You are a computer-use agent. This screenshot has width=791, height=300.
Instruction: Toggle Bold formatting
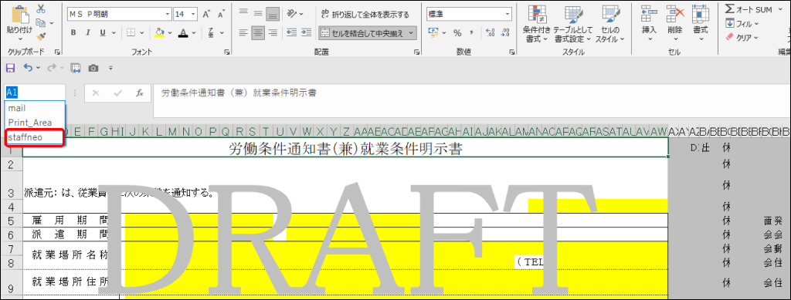[x=73, y=32]
